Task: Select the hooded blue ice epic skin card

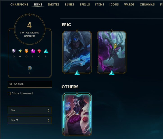Action: click(x=77, y=52)
